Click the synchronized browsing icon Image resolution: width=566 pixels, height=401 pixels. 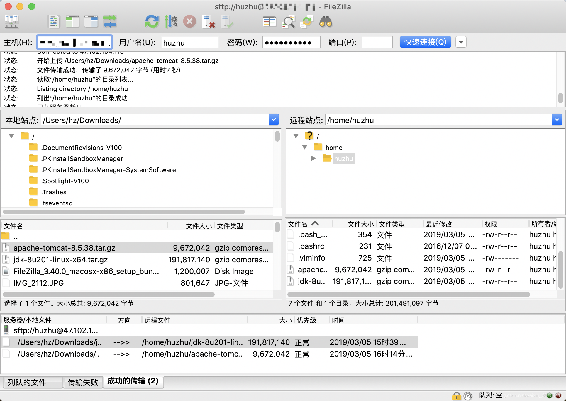click(x=110, y=22)
